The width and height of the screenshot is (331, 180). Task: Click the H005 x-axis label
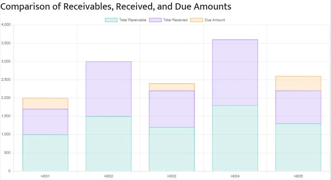tap(298, 176)
